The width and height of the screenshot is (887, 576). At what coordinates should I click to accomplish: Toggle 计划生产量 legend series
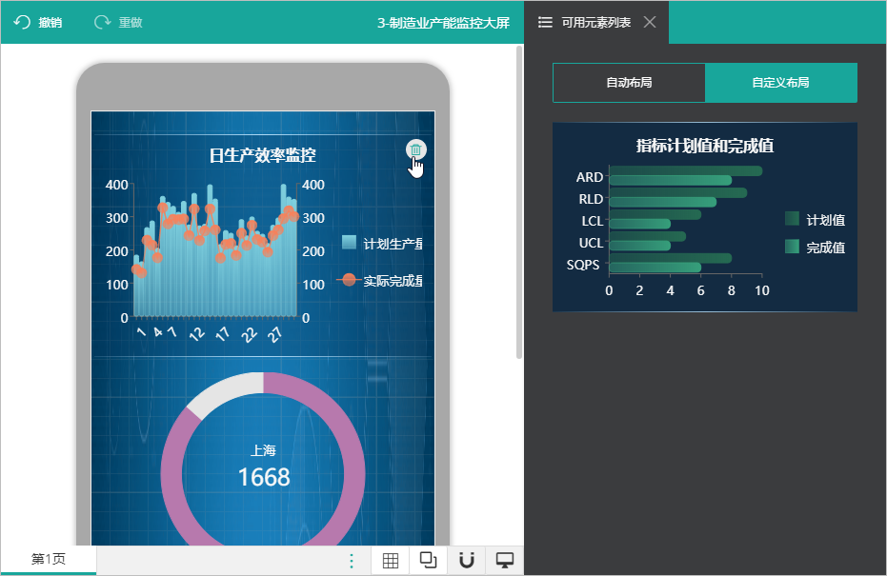tap(382, 243)
